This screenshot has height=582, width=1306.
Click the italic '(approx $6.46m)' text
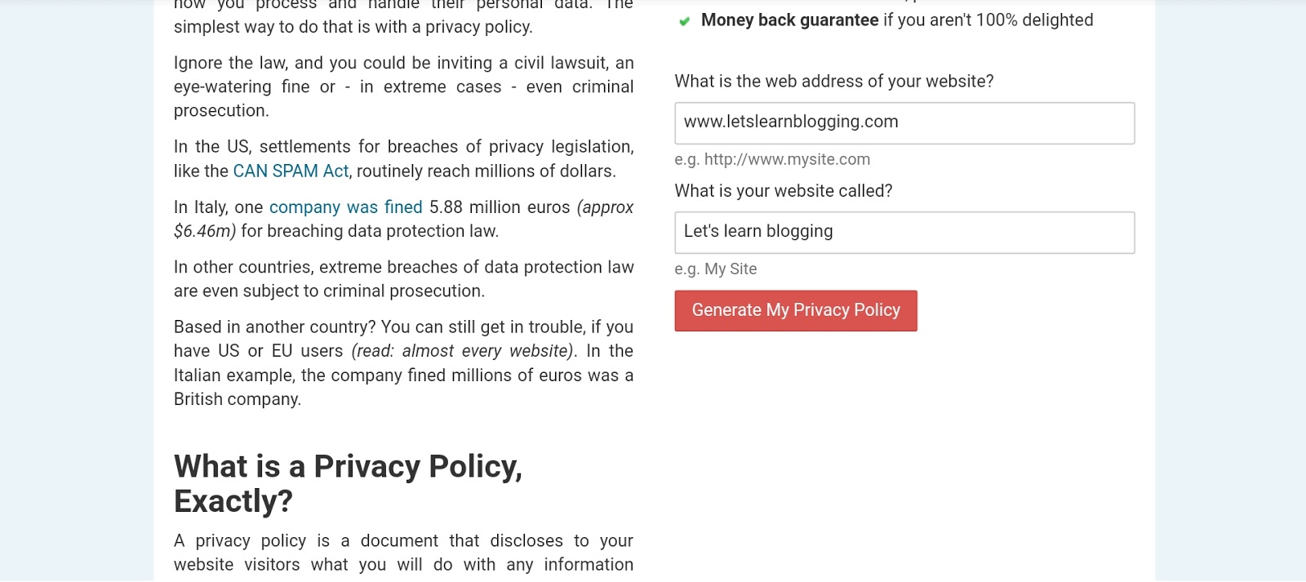403,220
